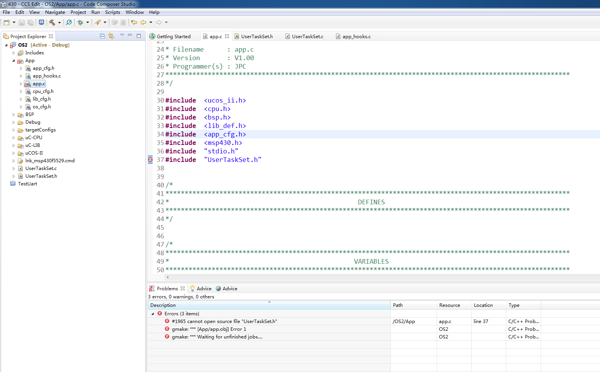Click the New wizard toolbar icon
The width and height of the screenshot is (600, 372).
click(7, 22)
